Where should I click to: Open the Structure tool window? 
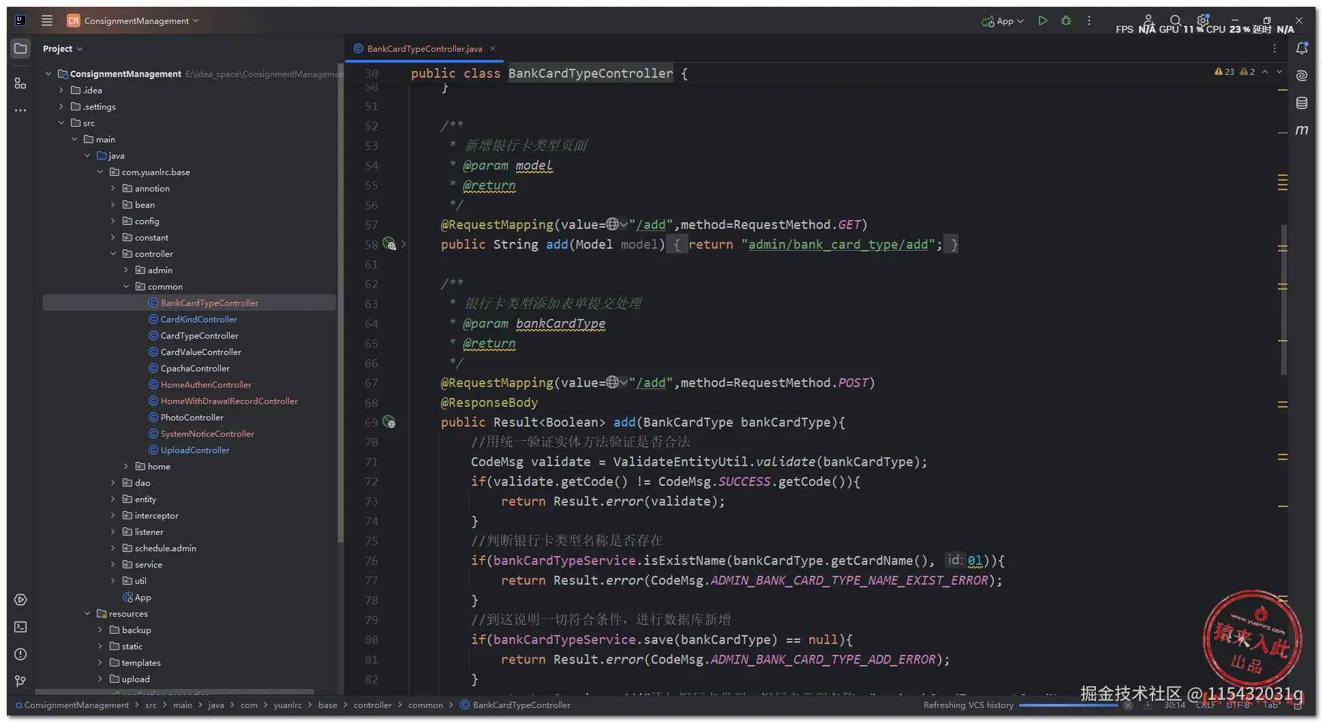[x=20, y=83]
